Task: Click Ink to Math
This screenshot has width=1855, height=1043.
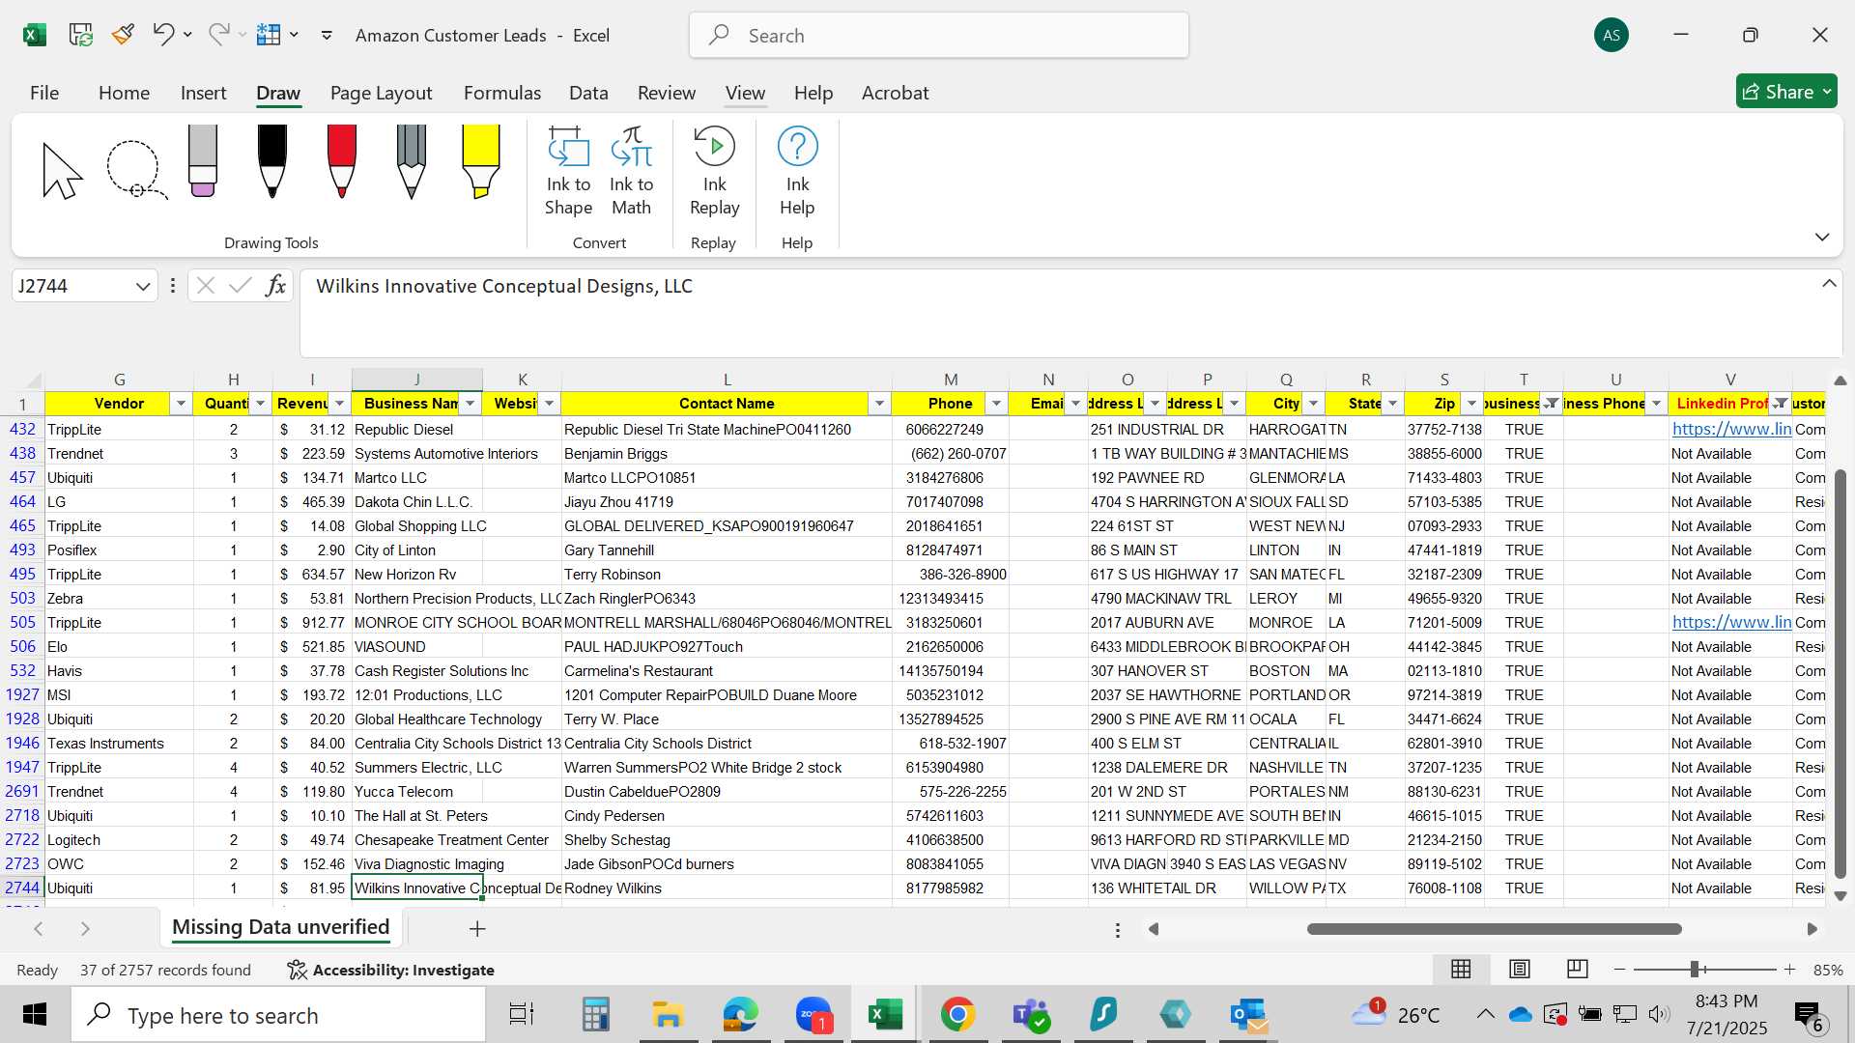Action: click(x=631, y=172)
